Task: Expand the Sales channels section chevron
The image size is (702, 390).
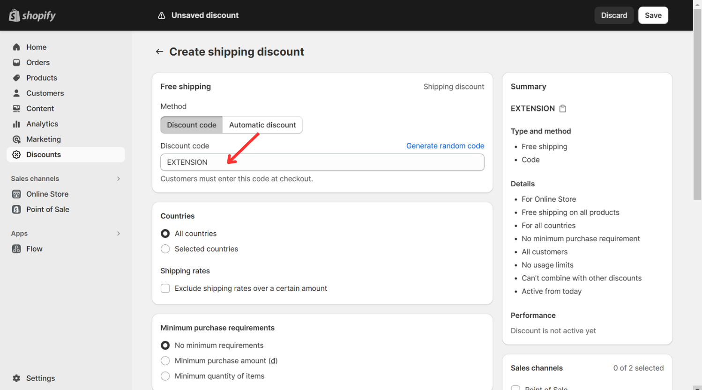Action: click(119, 179)
